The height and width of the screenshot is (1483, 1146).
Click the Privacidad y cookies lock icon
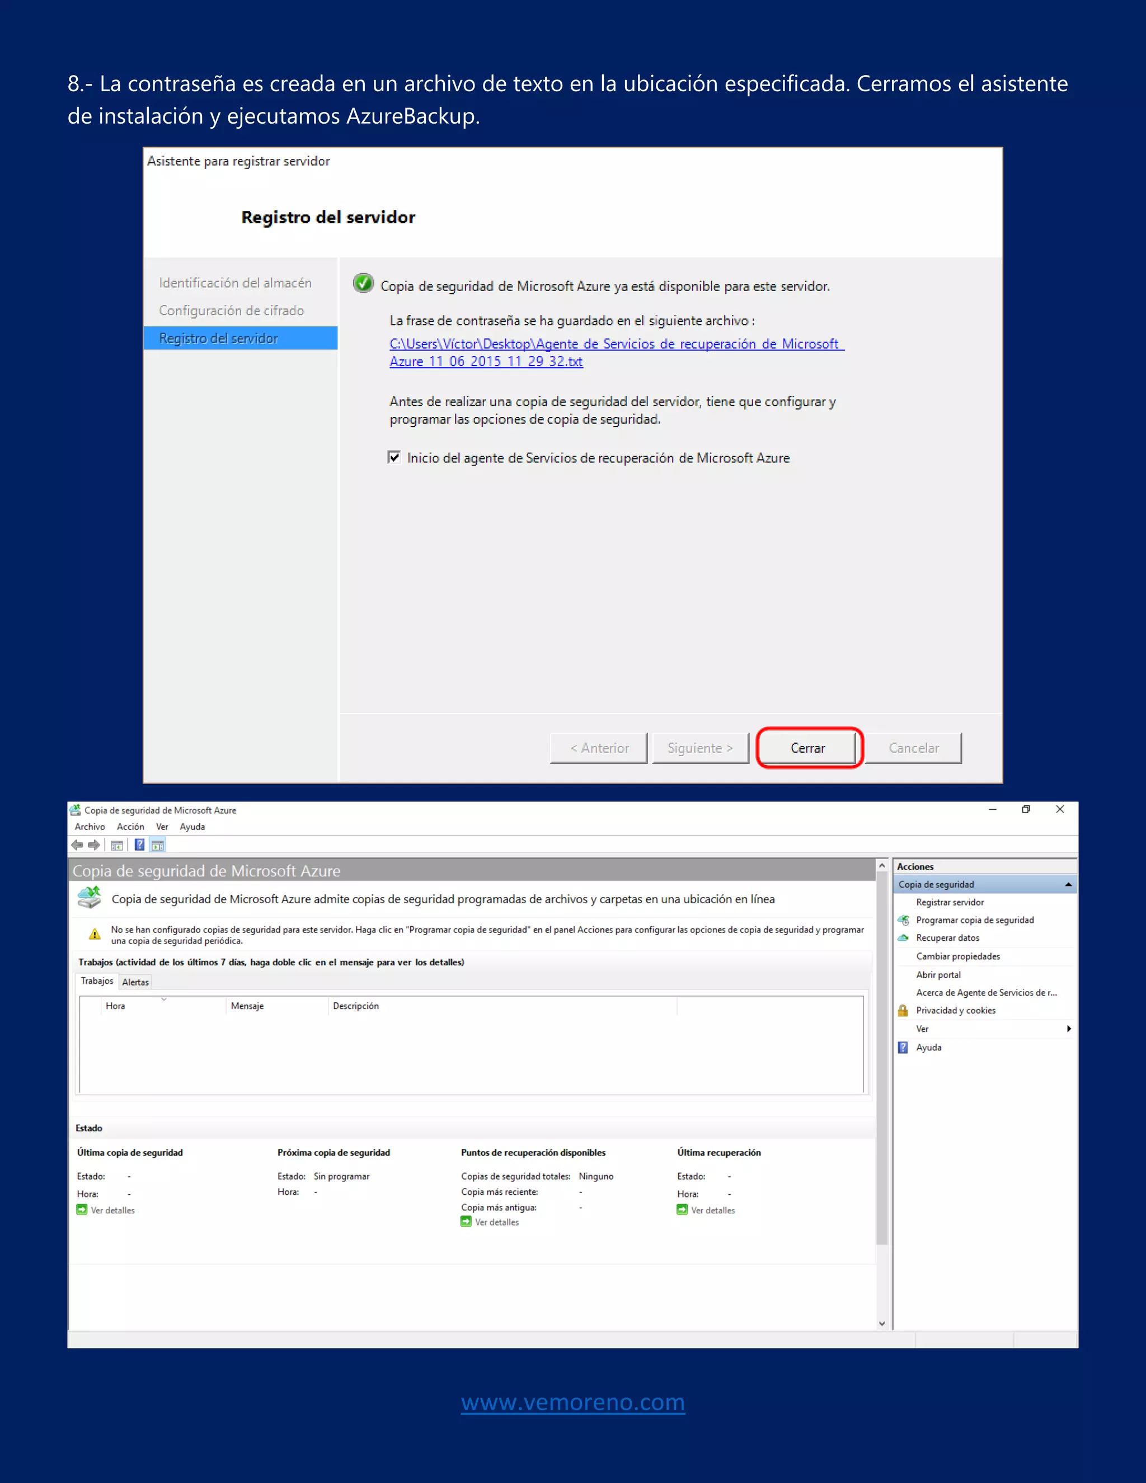903,1010
